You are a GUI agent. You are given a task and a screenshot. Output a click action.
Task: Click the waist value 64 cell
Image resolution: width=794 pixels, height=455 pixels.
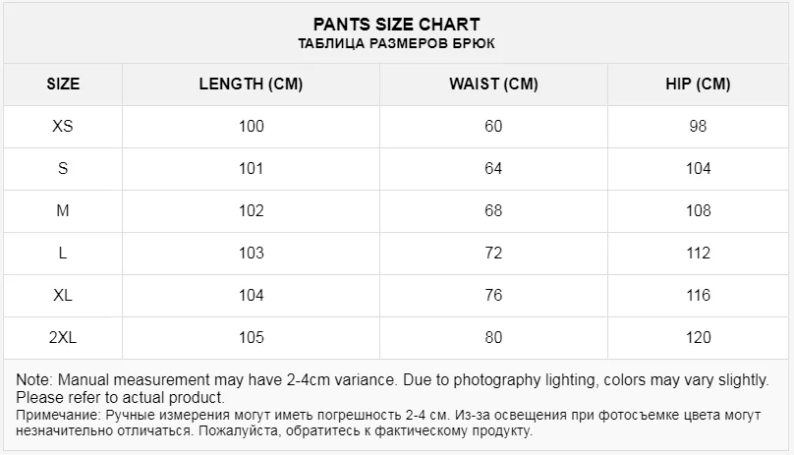[x=492, y=168]
